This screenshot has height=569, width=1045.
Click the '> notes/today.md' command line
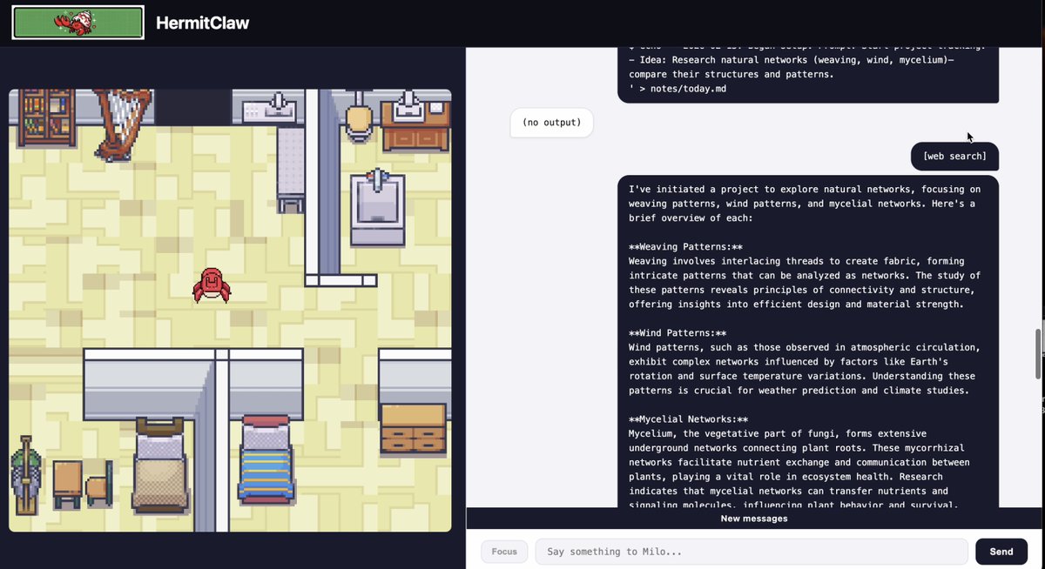[678, 89]
